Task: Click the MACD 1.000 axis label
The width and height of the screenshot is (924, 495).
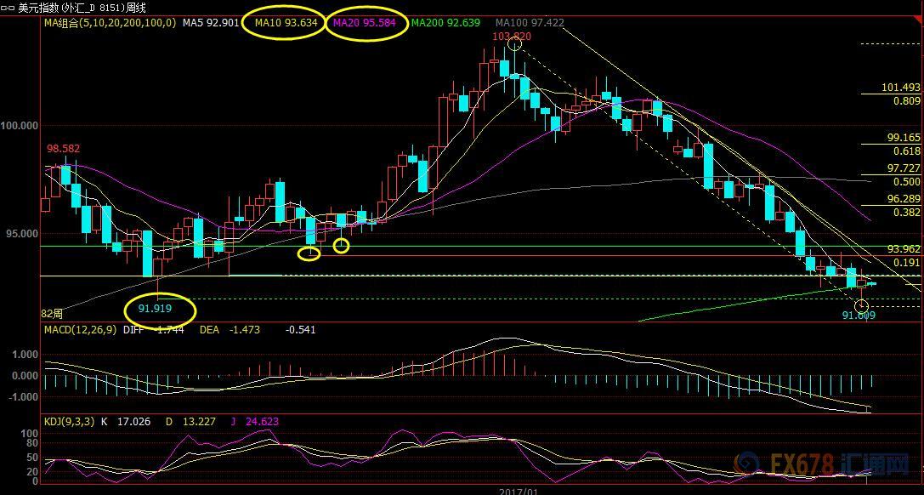Action: [25, 355]
